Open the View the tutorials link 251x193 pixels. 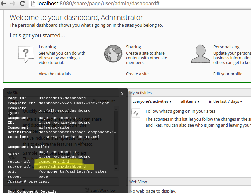click(54, 74)
